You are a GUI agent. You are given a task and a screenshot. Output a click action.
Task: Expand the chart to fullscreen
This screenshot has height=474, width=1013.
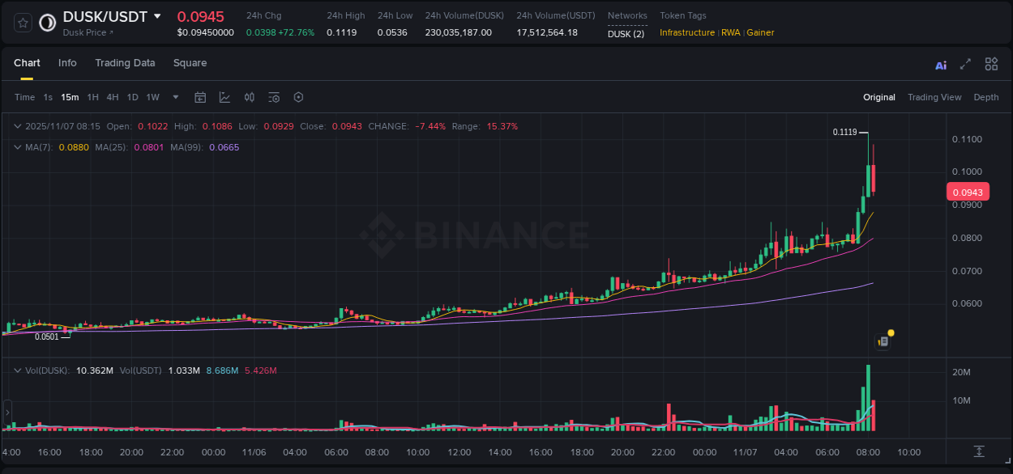point(964,64)
